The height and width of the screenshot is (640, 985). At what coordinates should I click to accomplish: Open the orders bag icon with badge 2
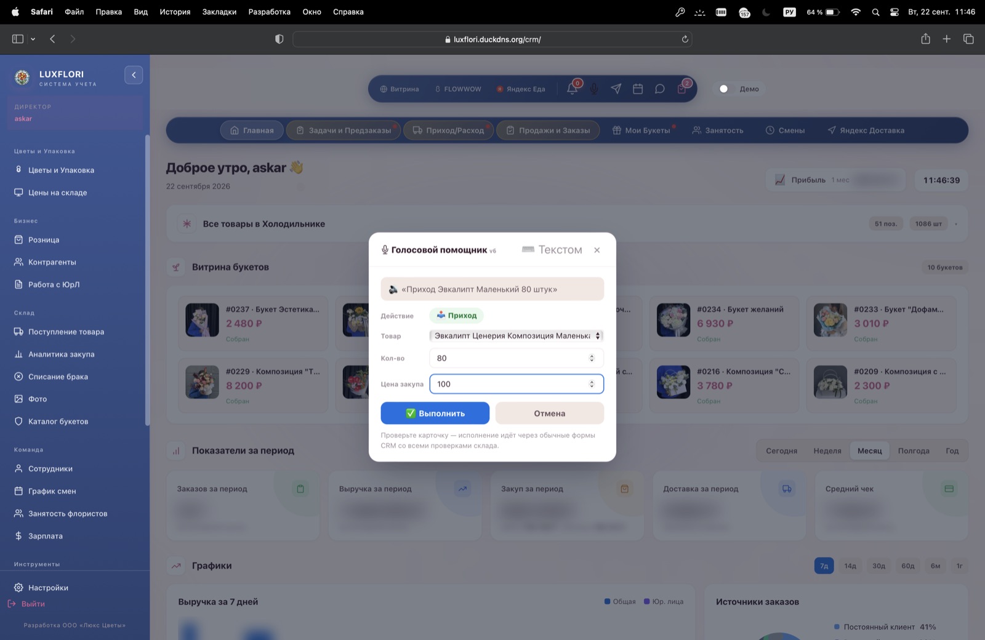tap(682, 89)
